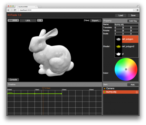Viewport: 146px width, 125px height.
Task: Select the def_polygon2 shader
Action: pyautogui.click(x=127, y=47)
